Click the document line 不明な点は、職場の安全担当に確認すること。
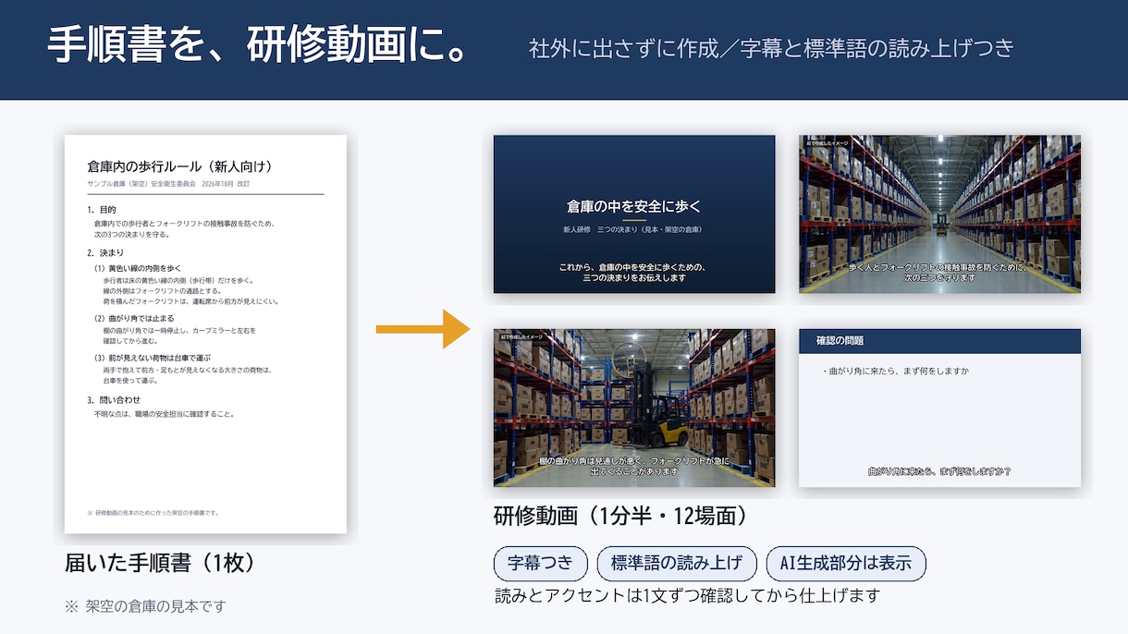This screenshot has width=1128, height=634. click(x=164, y=414)
